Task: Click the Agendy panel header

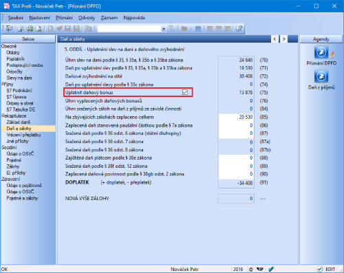Action: pos(321,39)
